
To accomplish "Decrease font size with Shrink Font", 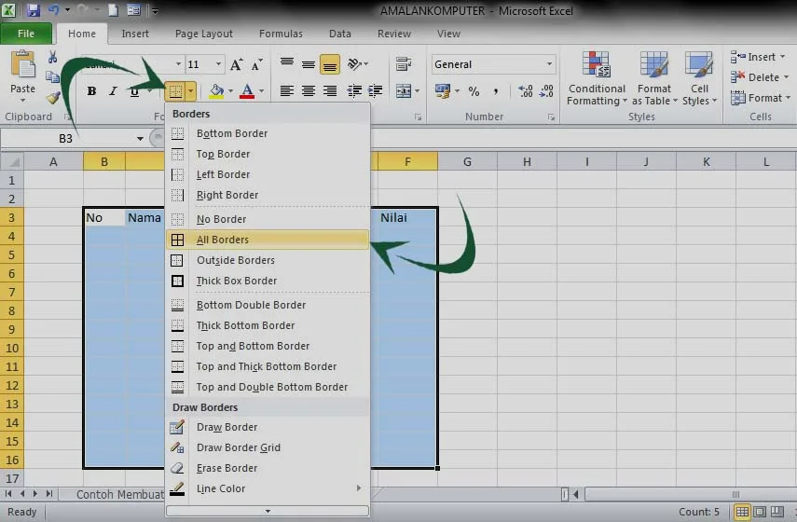I will 256,64.
